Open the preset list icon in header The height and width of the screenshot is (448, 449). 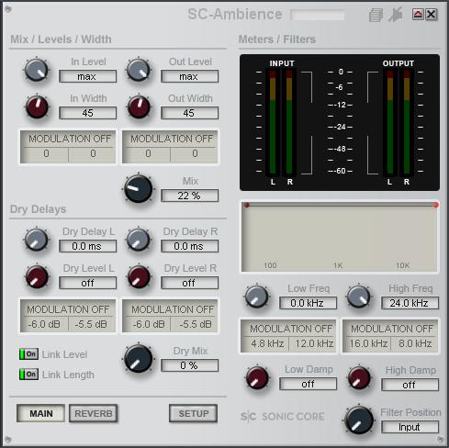click(x=376, y=15)
